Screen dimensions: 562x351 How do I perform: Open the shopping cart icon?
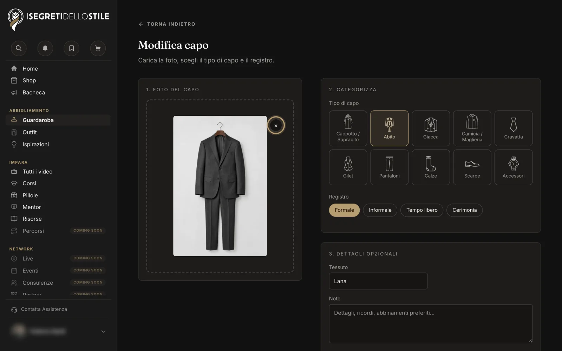(98, 48)
